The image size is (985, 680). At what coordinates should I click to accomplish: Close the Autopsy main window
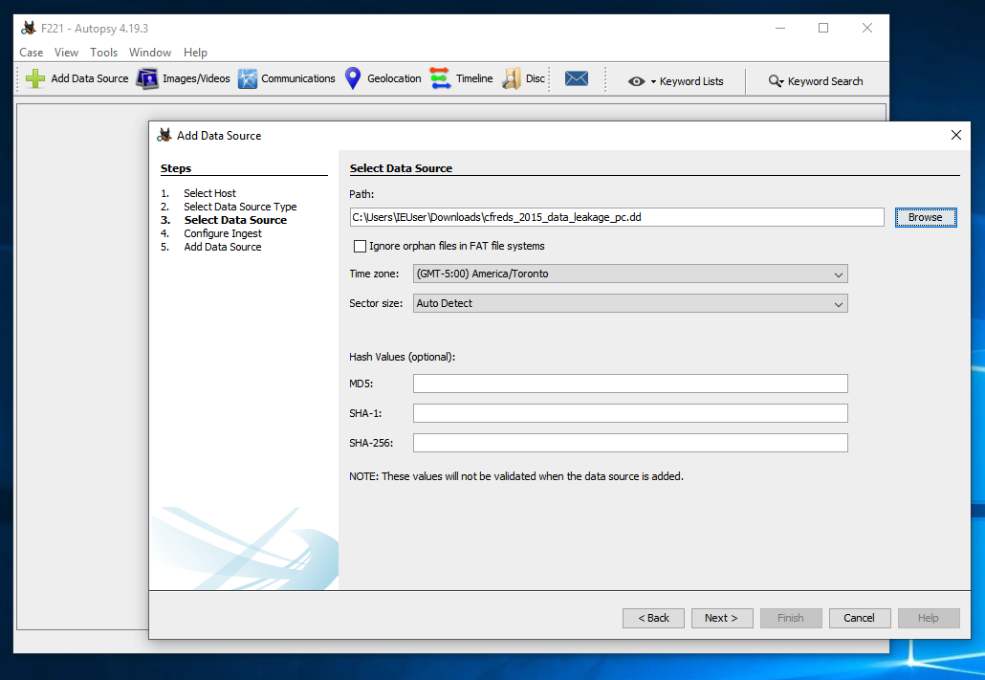tap(867, 29)
